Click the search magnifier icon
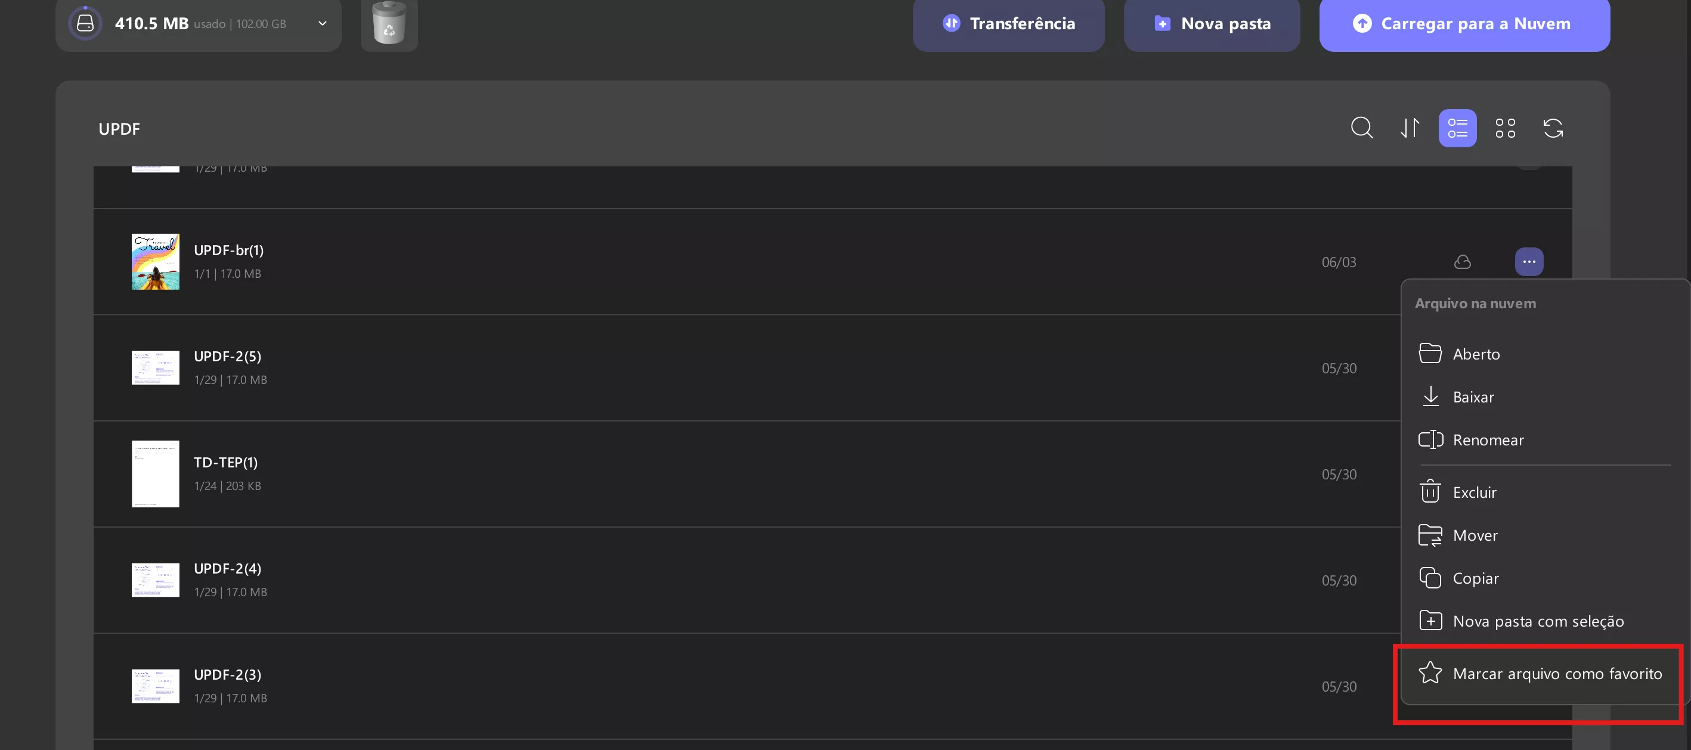 tap(1362, 128)
